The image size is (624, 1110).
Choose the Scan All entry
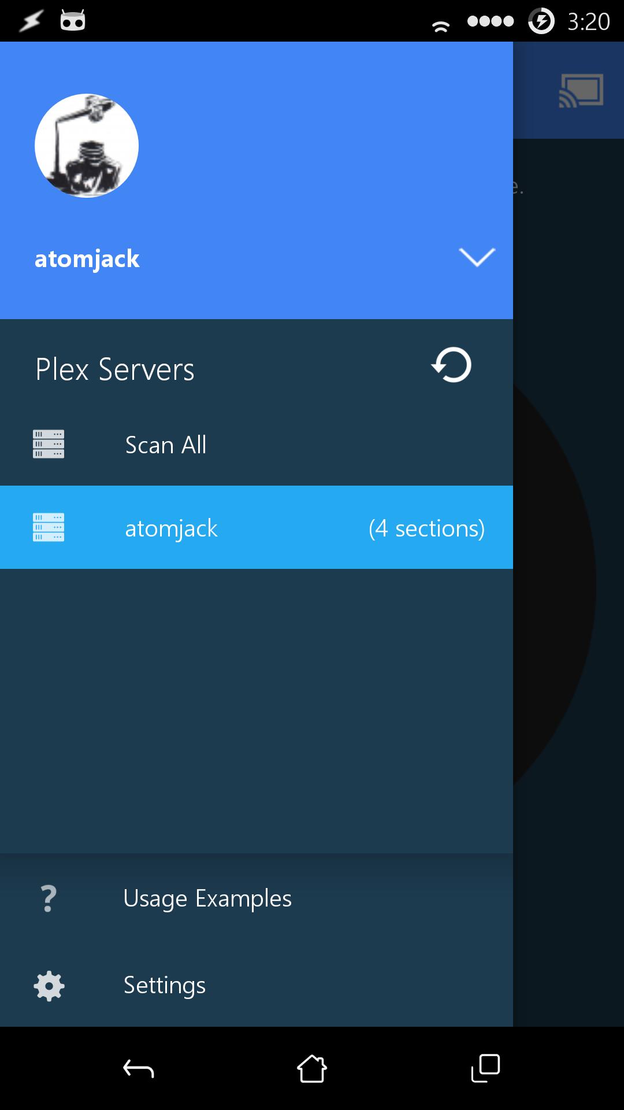257,445
